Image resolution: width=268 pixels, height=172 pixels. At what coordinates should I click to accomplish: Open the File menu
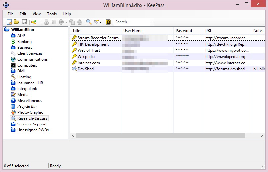[11, 14]
